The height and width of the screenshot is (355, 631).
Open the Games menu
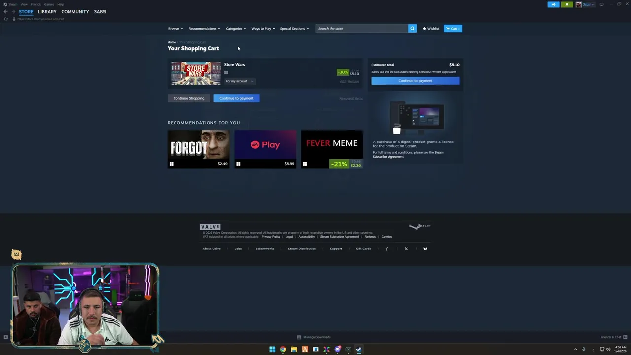pos(49,4)
